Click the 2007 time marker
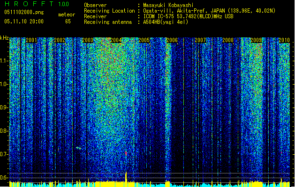The height and width of the screenshot is (187, 295). (200, 40)
